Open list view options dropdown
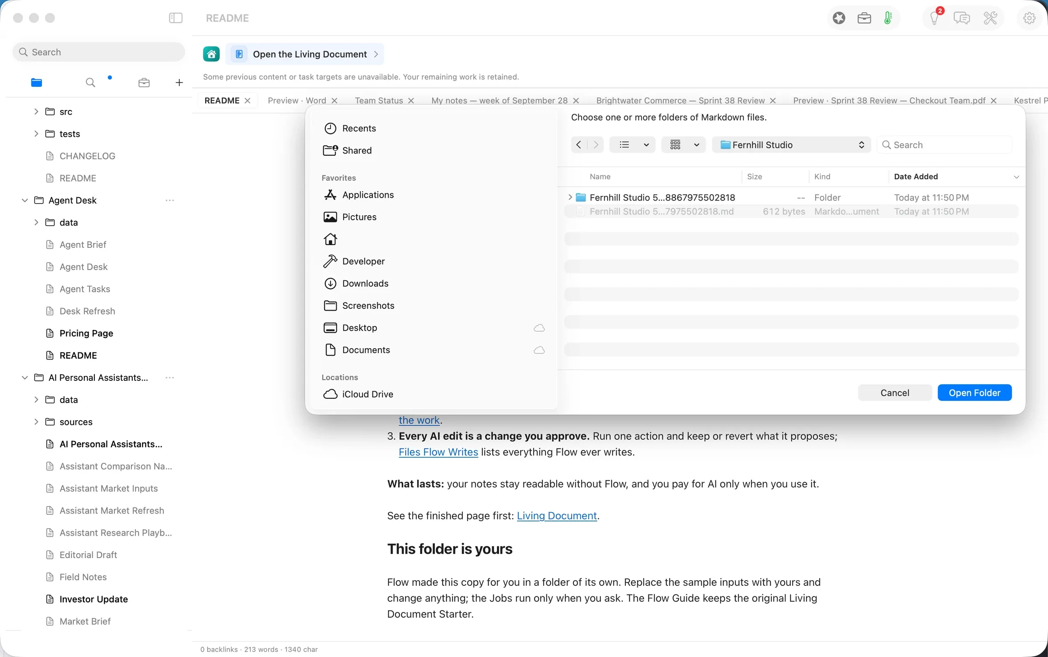Viewport: 1048px width, 657px height. 632,145
